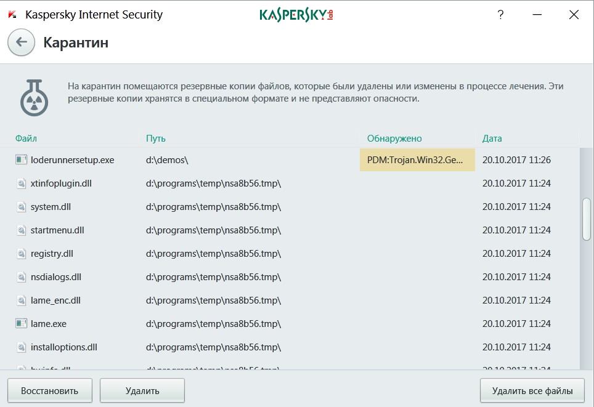Click the Kaspersky logo in title bar
Image resolution: width=594 pixels, height=407 pixels.
296,15
